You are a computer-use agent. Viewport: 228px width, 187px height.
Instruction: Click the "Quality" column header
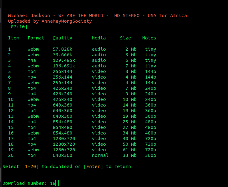point(62,38)
